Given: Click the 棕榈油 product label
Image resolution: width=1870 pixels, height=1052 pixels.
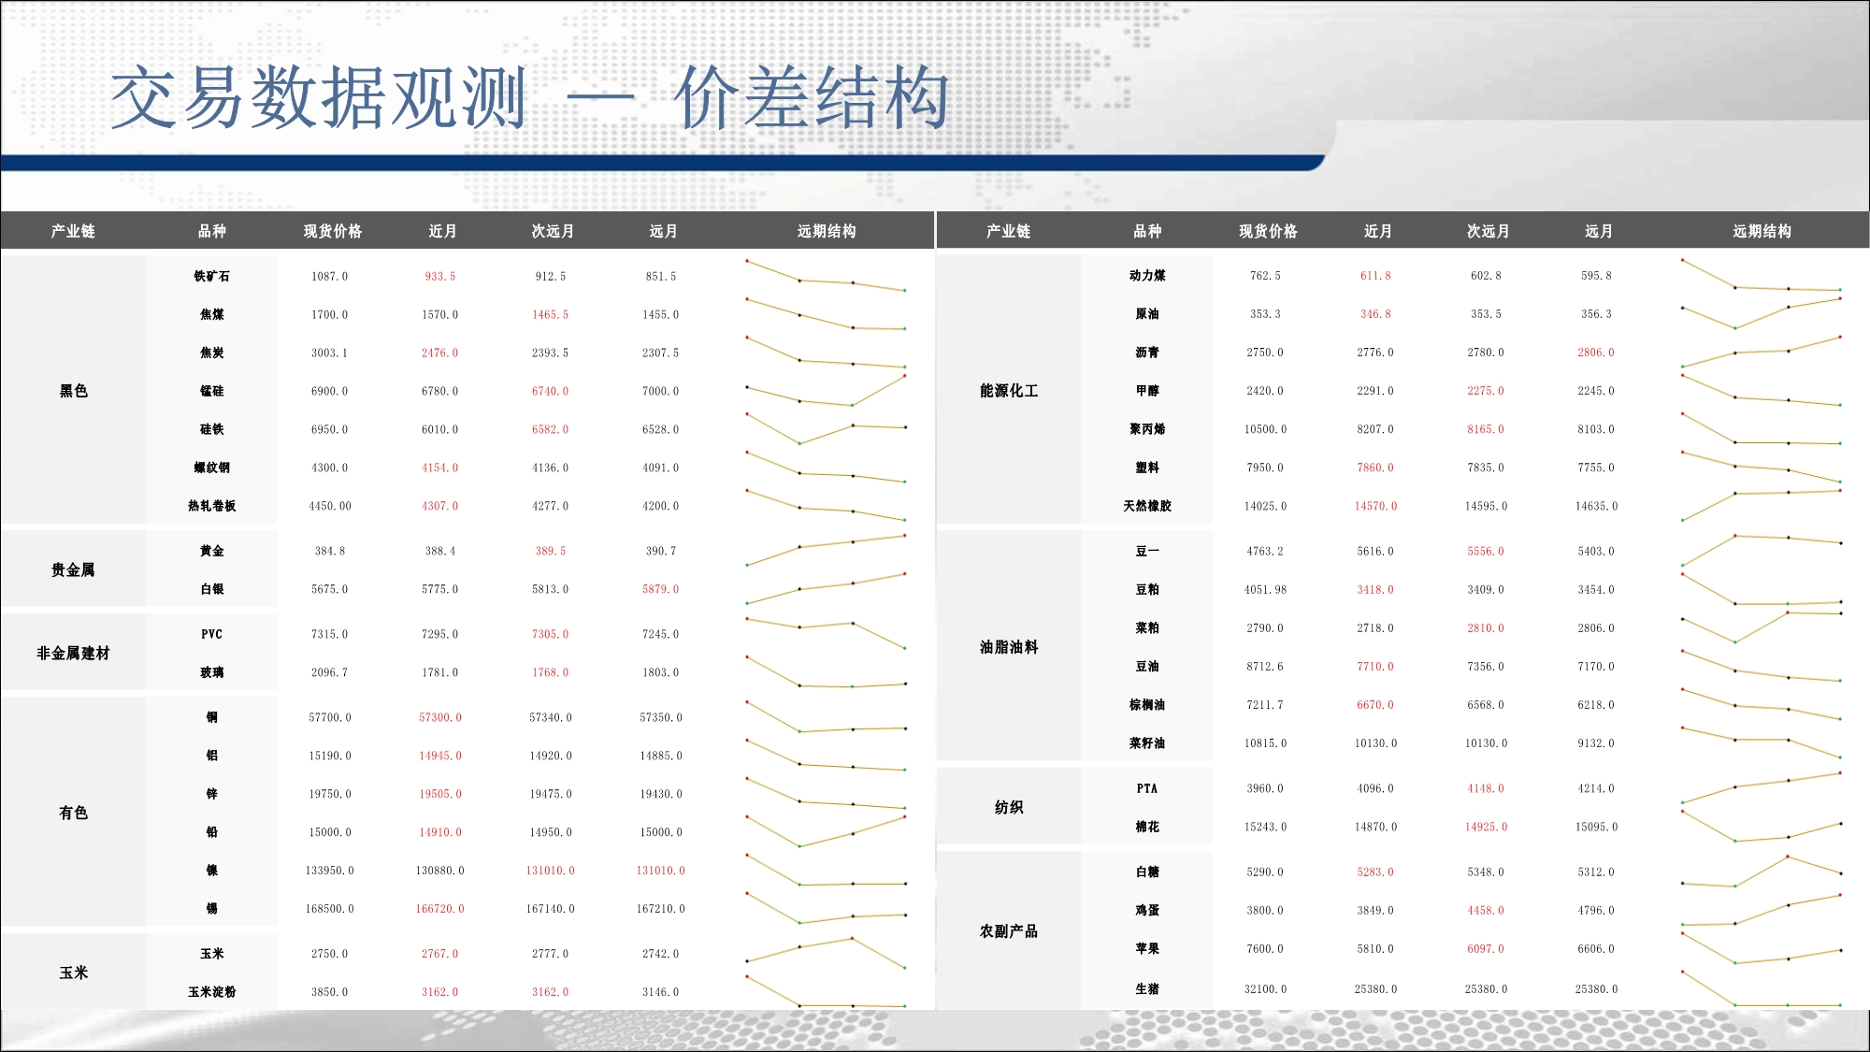Looking at the screenshot, I should click(1147, 705).
